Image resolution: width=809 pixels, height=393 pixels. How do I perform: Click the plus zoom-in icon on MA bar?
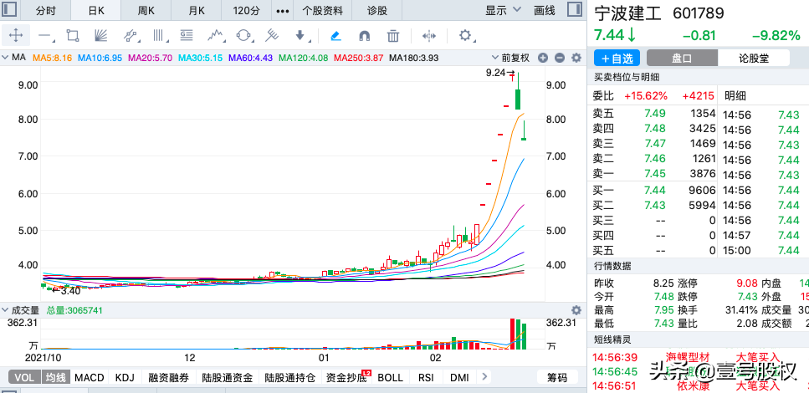(x=543, y=58)
